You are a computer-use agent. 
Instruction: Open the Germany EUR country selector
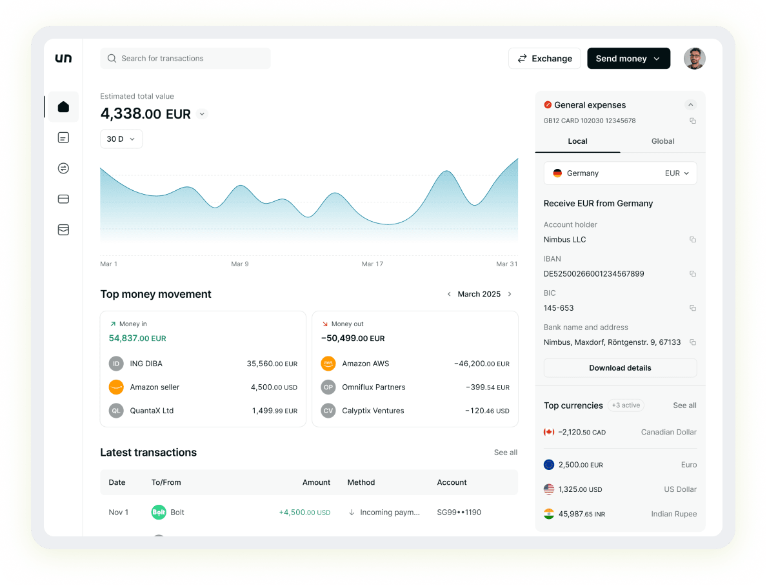pos(621,173)
